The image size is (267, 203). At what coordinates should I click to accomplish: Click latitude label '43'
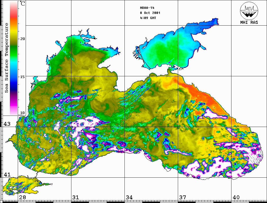tap(7, 124)
